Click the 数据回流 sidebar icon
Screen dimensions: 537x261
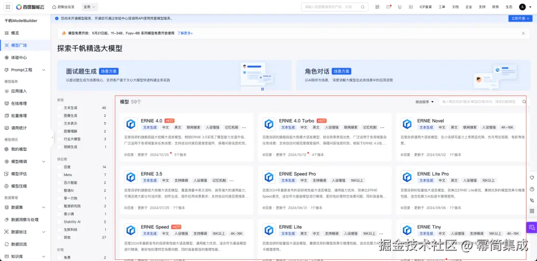(x=6, y=244)
